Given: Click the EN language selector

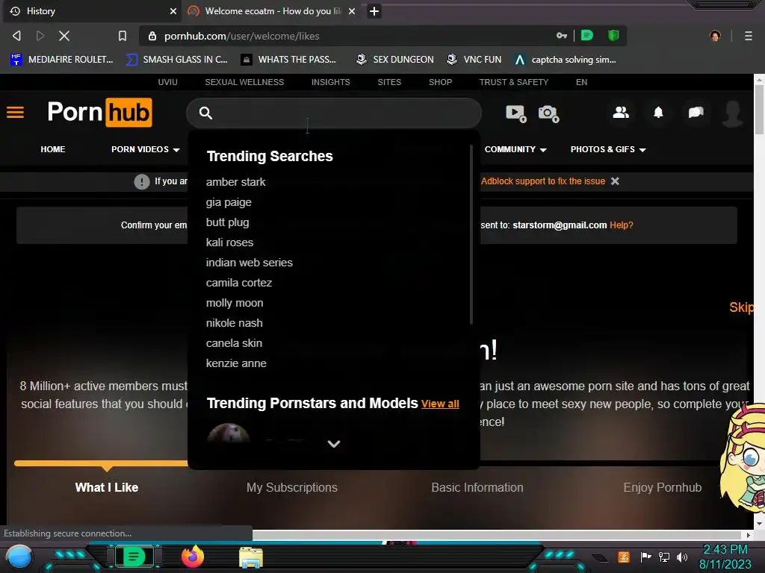Looking at the screenshot, I should click(x=581, y=82).
